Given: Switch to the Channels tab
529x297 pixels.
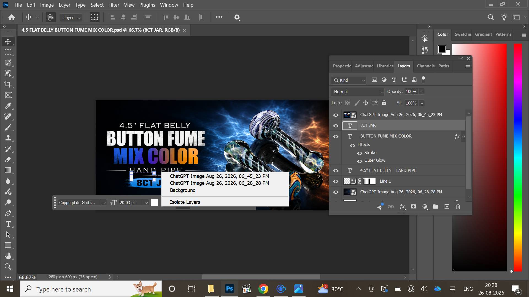Looking at the screenshot, I should coord(425,66).
